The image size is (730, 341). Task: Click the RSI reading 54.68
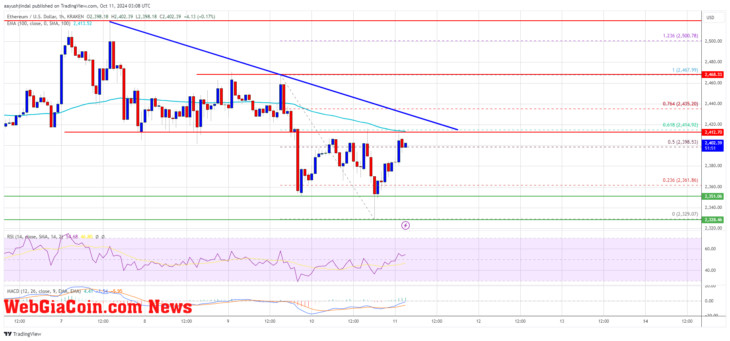(72, 237)
